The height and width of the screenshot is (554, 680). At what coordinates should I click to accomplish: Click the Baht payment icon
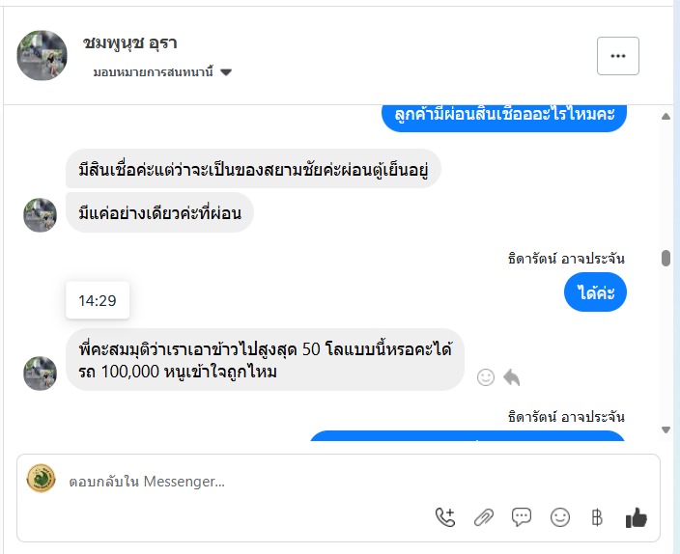(x=597, y=517)
